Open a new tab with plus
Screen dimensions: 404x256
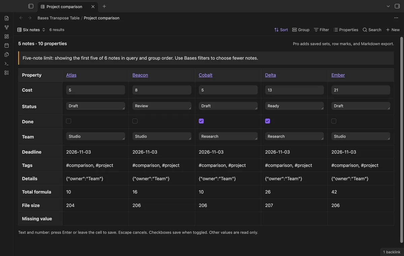point(104,6)
